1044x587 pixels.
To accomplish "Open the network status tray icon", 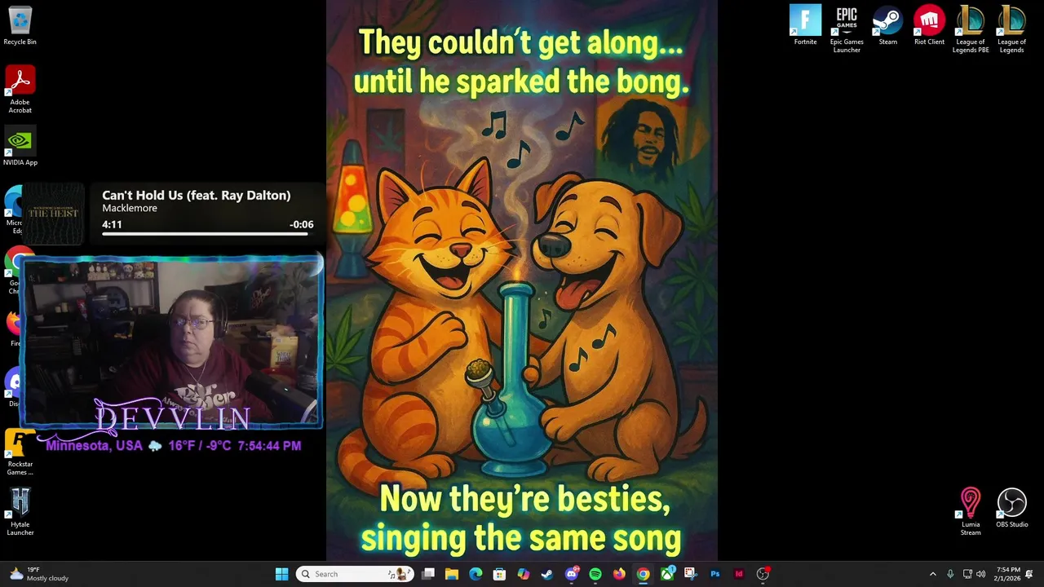I will click(x=967, y=574).
